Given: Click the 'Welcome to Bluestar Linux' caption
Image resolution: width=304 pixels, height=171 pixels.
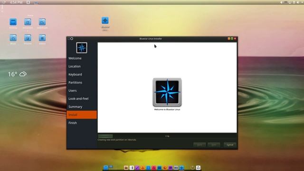Looking at the screenshot, I should click(167, 110).
